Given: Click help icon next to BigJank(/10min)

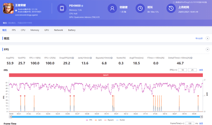Looking at the screenshot, I should tap(112, 58).
